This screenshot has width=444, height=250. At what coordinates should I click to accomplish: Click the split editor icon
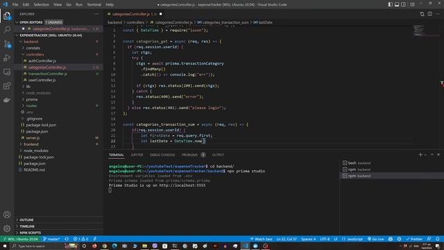[430, 14]
